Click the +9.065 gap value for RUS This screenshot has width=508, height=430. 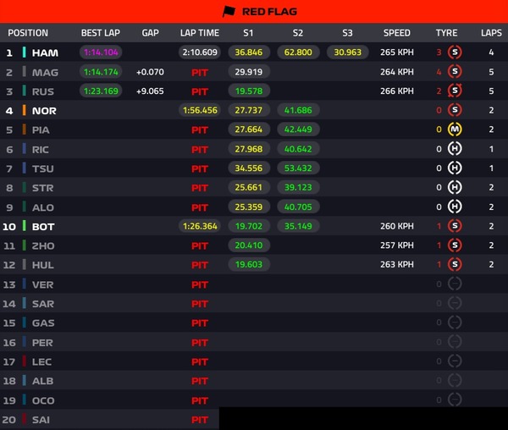[150, 91]
